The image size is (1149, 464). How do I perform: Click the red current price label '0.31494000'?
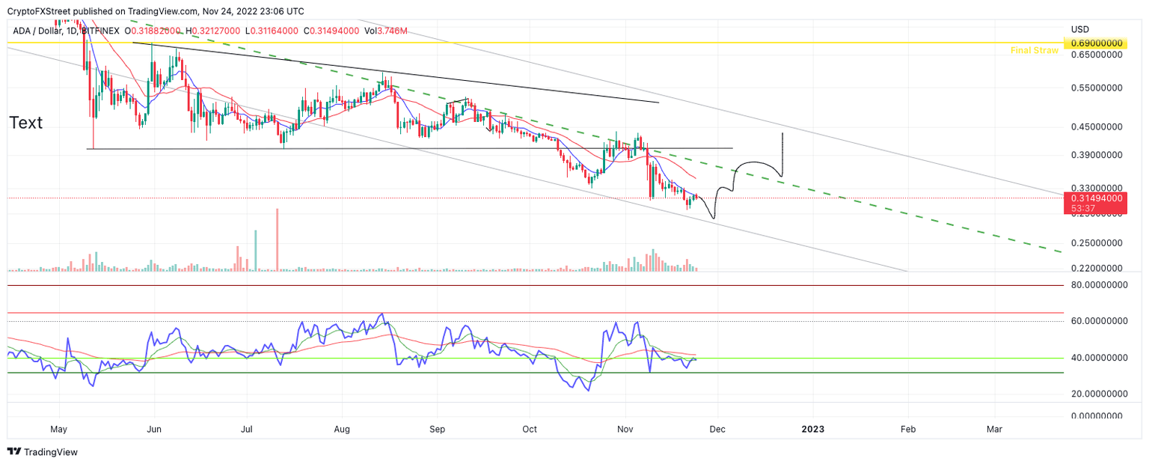click(1097, 198)
